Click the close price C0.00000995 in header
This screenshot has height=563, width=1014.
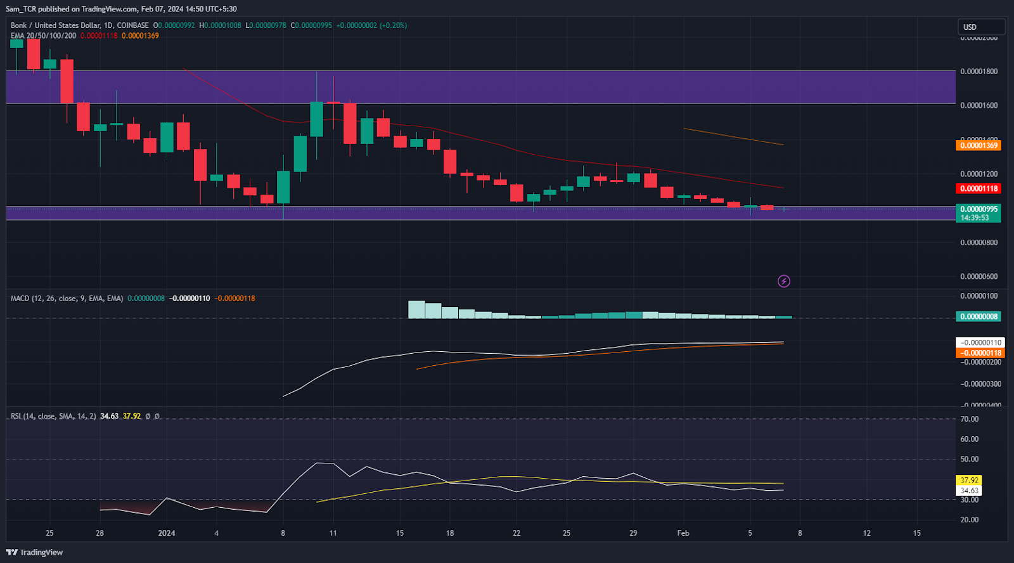point(311,25)
